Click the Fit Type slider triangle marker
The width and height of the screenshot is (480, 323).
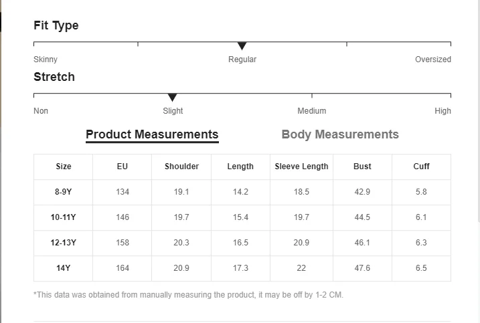point(242,46)
